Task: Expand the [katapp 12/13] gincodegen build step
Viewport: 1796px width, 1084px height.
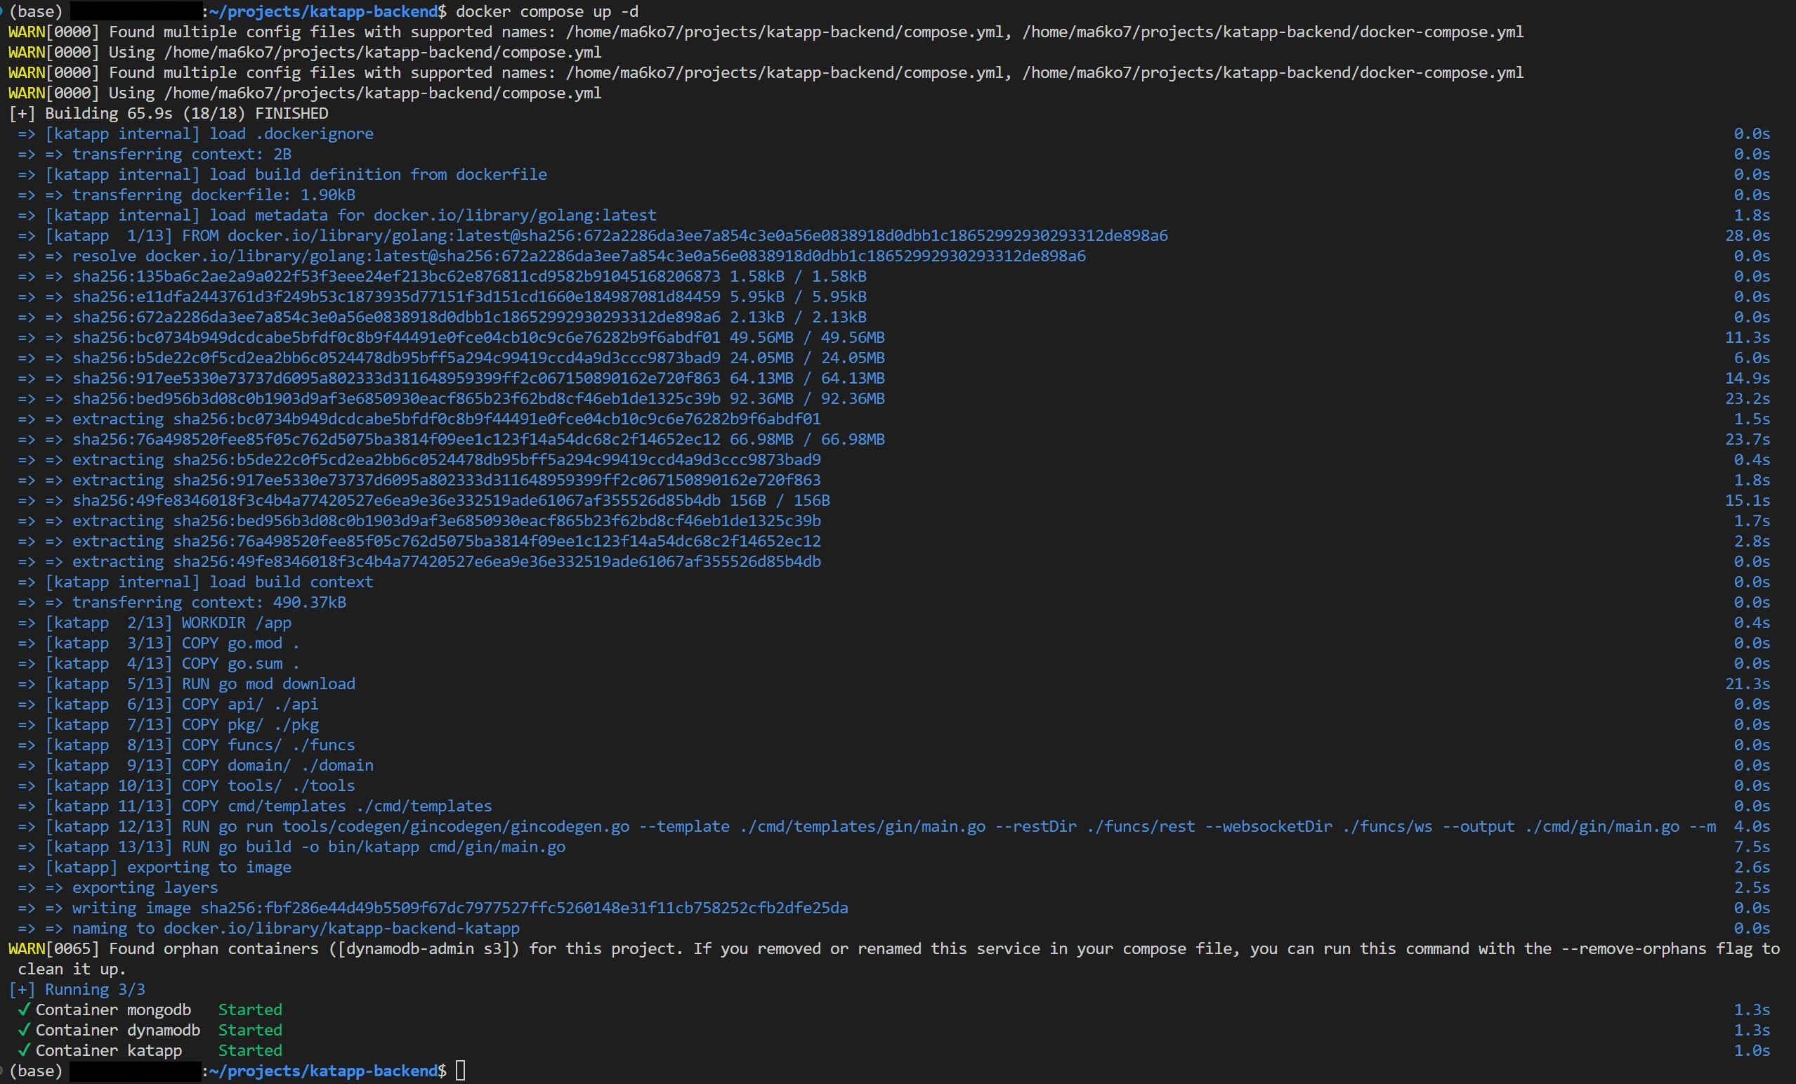Action: (107, 826)
